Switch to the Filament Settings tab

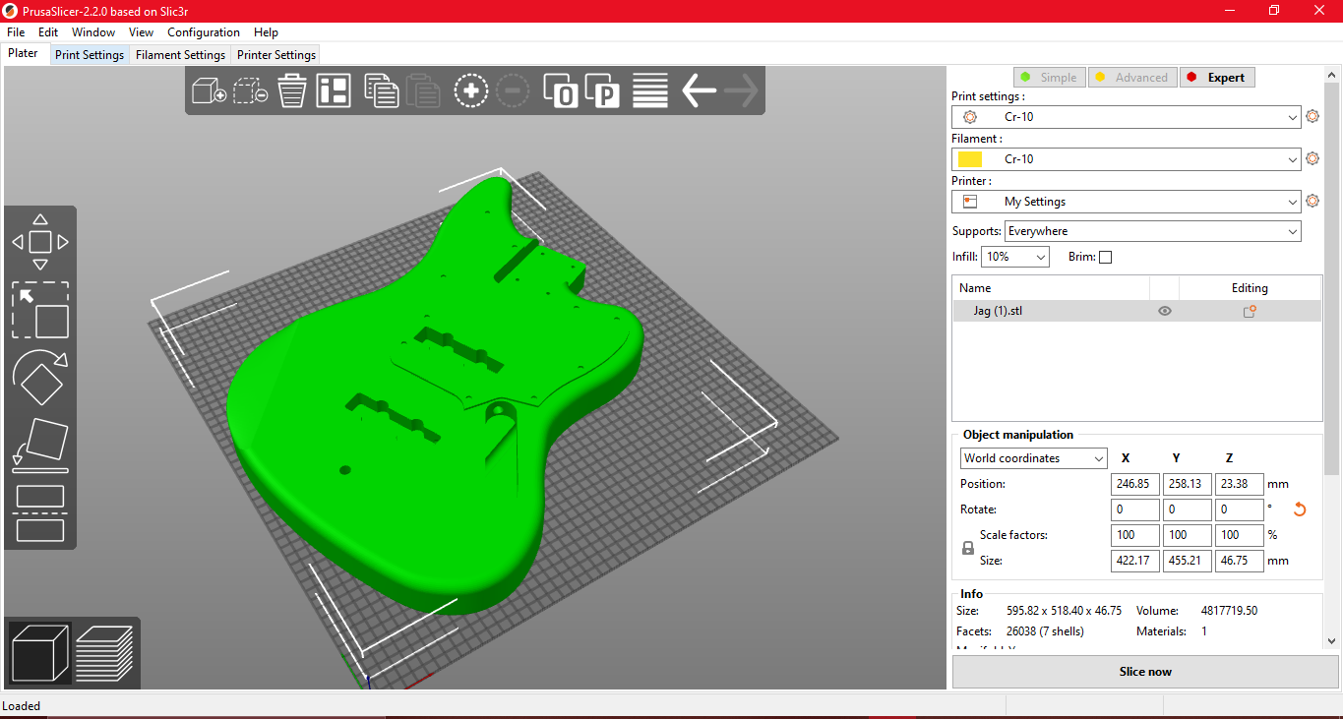pyautogui.click(x=181, y=55)
